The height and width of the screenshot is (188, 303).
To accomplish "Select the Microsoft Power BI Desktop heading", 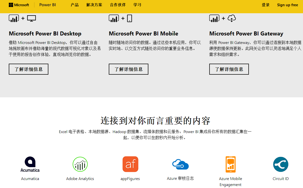I will click(x=45, y=34).
